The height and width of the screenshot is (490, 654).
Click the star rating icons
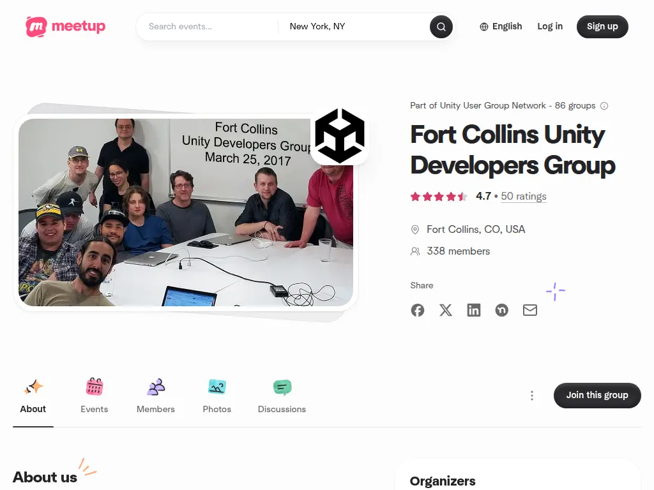coord(439,197)
